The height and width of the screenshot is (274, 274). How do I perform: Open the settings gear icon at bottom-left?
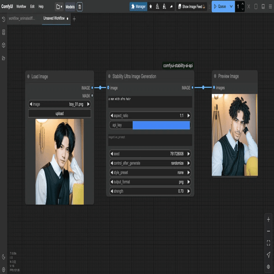click(4, 269)
